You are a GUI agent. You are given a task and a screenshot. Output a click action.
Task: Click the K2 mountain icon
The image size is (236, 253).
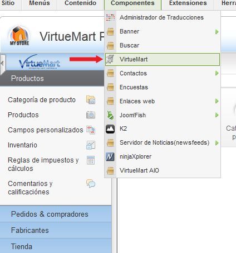point(110,129)
